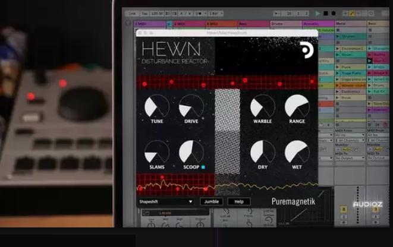Click the Warble knob
The width and height of the screenshot is (393, 247).
click(x=263, y=107)
